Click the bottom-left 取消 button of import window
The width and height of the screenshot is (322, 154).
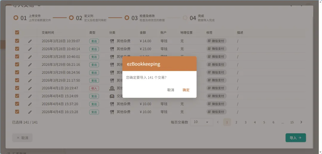click(x=22, y=138)
